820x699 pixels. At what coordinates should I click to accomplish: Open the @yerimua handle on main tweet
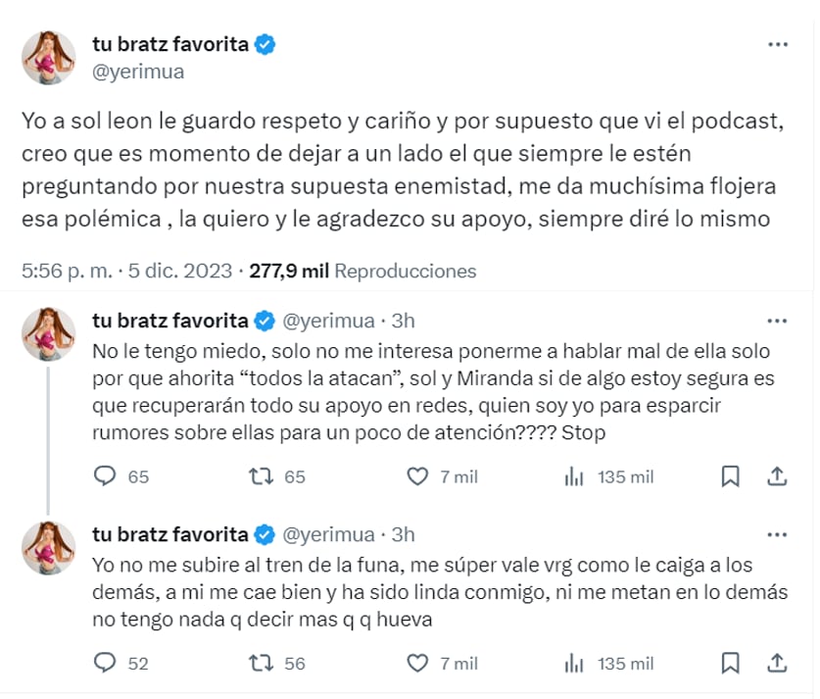[x=137, y=72]
